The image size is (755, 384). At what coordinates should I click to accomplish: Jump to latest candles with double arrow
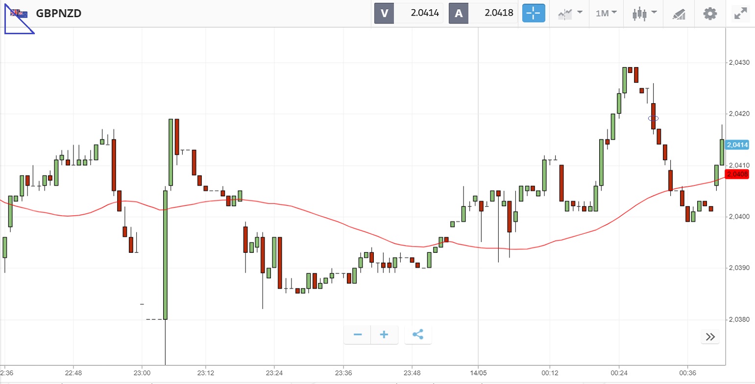710,337
